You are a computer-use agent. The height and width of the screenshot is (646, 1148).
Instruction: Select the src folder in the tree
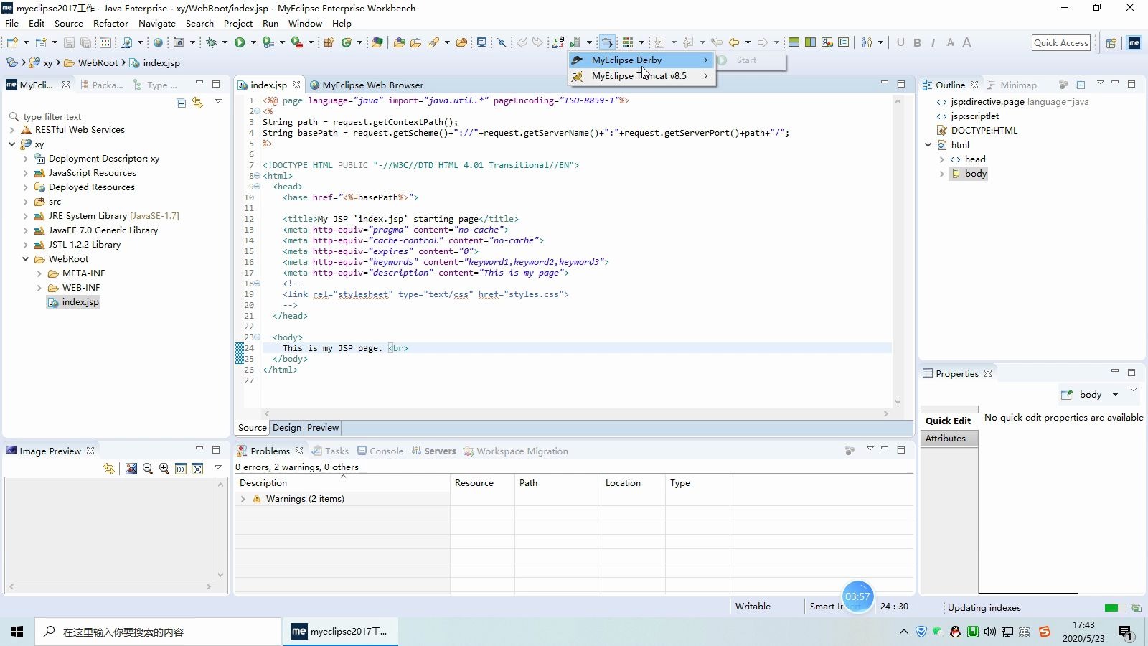(48, 202)
